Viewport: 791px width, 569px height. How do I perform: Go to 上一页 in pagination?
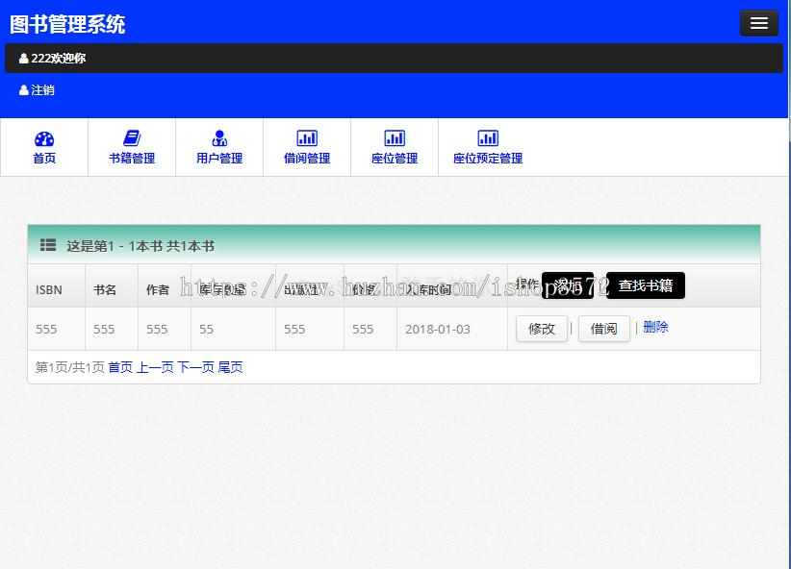click(x=155, y=367)
